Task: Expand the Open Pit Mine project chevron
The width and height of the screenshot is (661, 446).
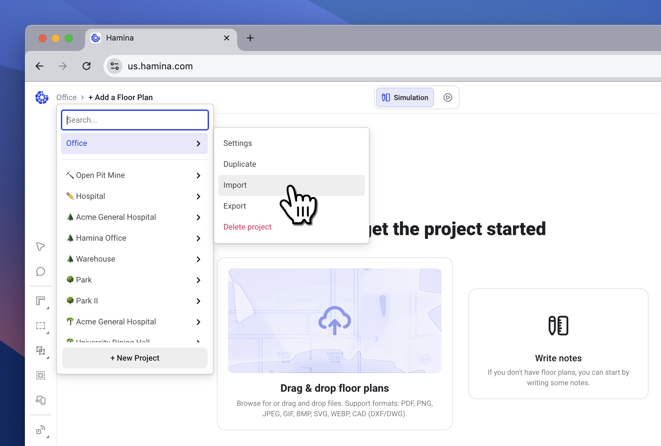Action: [198, 176]
